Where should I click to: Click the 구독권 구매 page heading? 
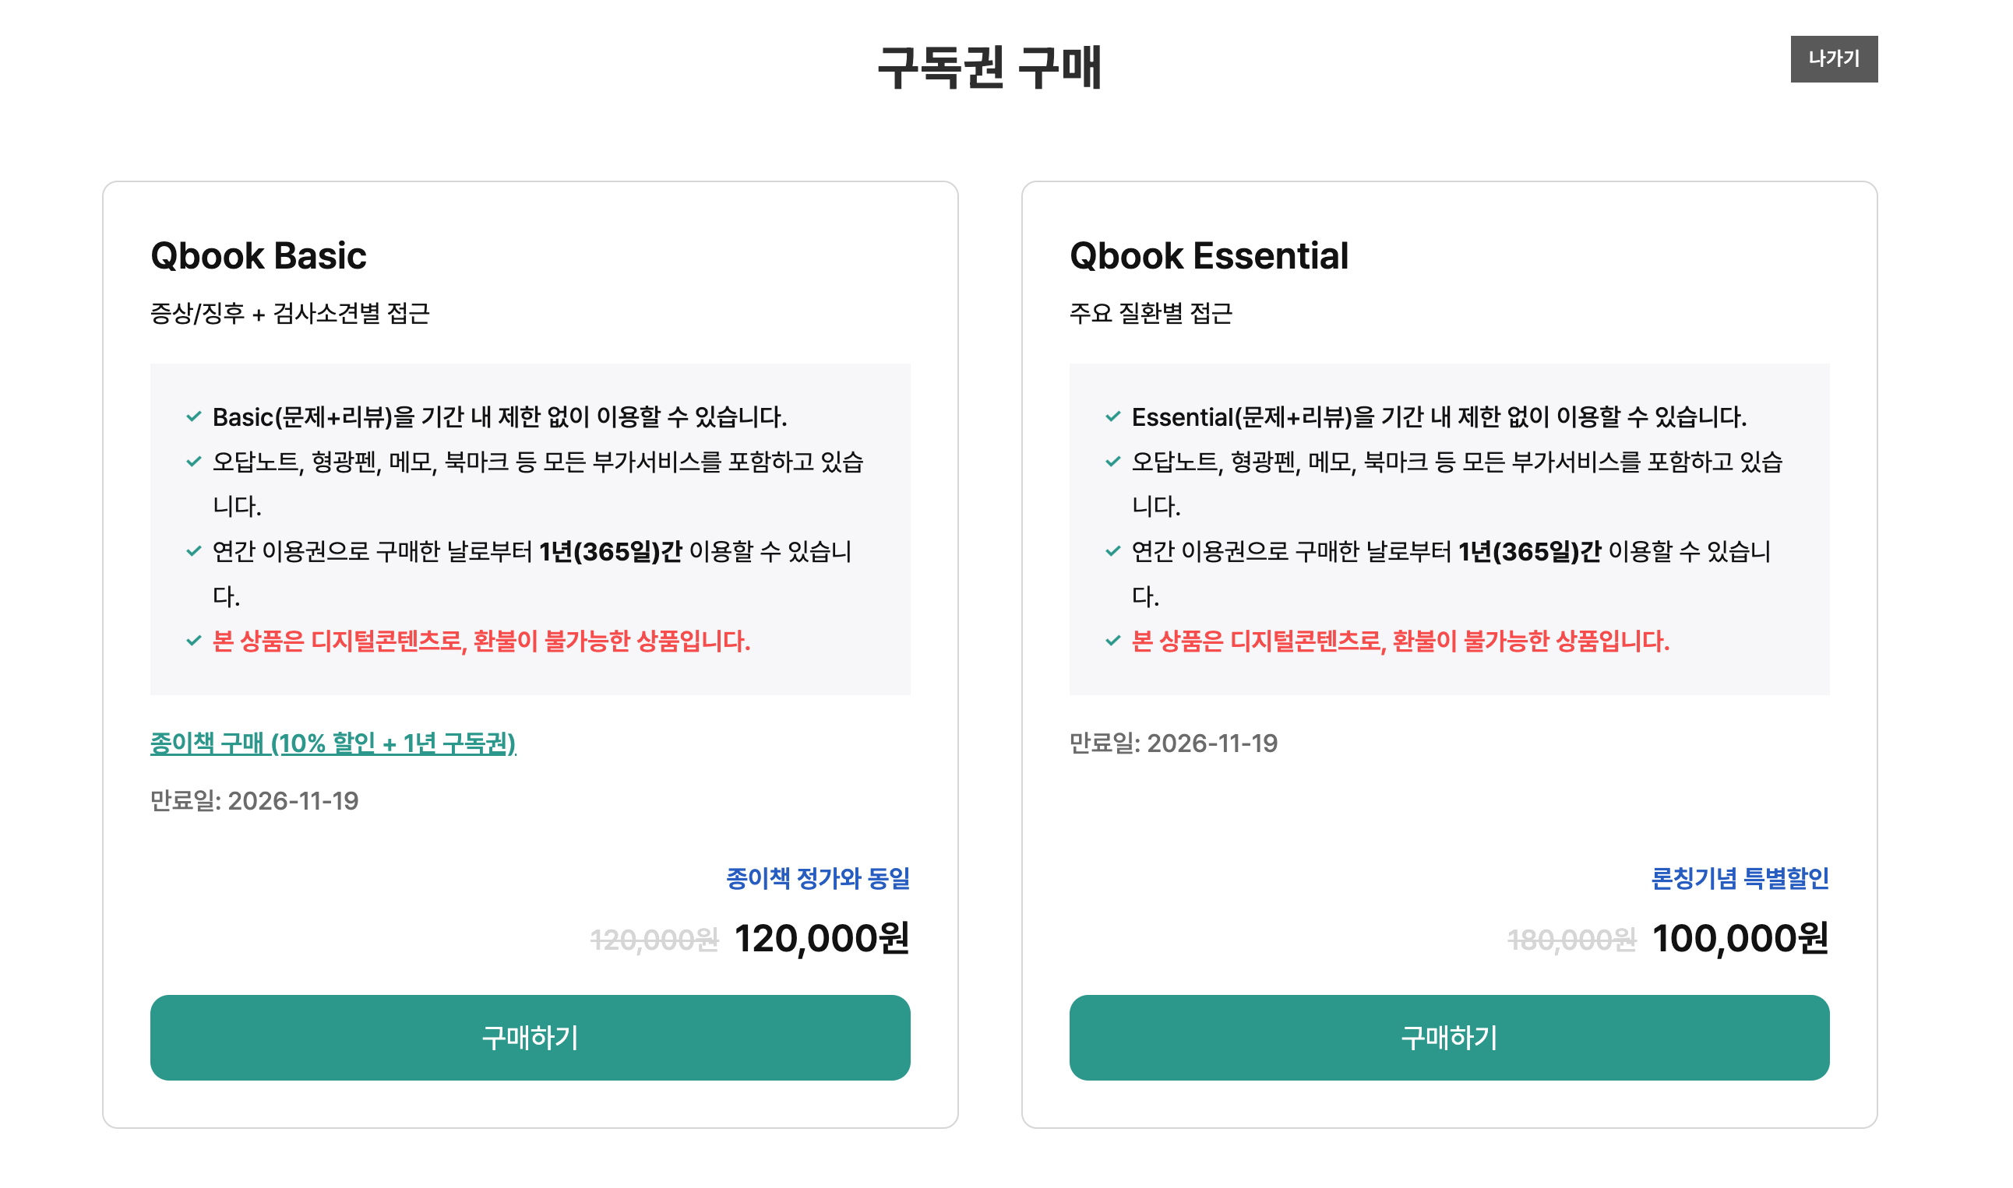pos(990,67)
